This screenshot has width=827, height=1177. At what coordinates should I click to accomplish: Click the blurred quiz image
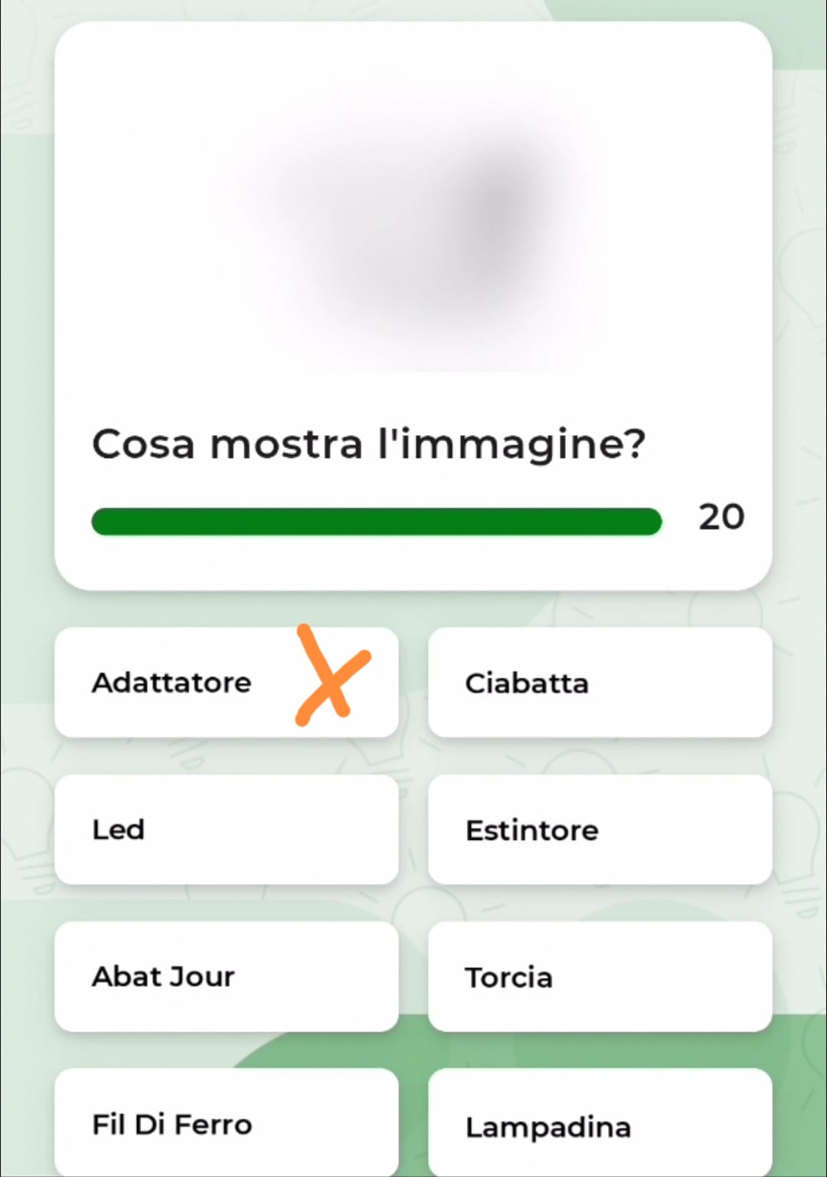point(413,222)
